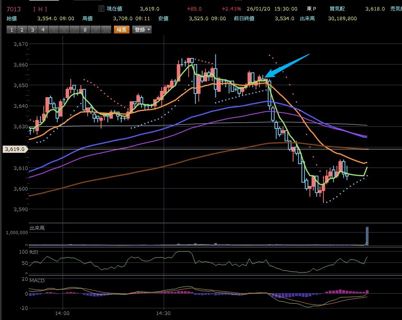Click the 3,619.0 current price marker on axis
Viewport: 402px width, 320px height.
15,149
